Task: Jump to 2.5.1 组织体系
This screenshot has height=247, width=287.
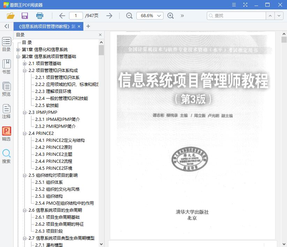Action: (49, 182)
